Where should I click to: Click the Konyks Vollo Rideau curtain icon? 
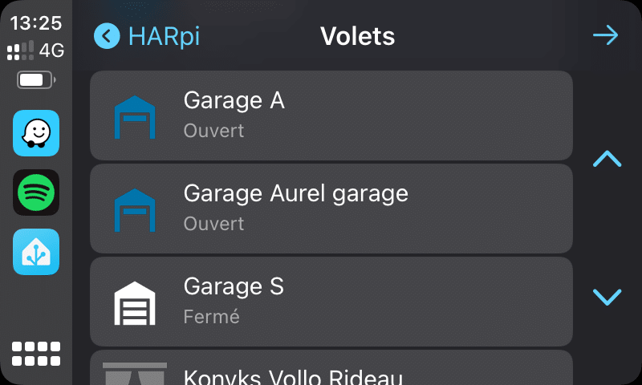[x=135, y=373]
